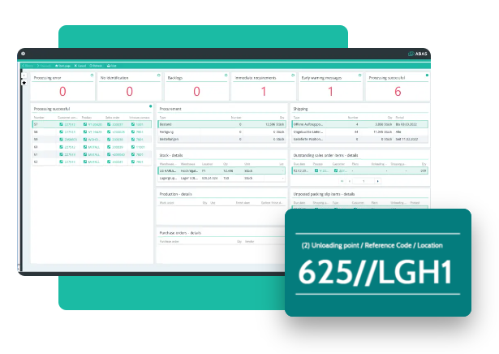This screenshot has width=499, height=354.
Task: Sort by the Sales order column header
Action: [x=112, y=118]
